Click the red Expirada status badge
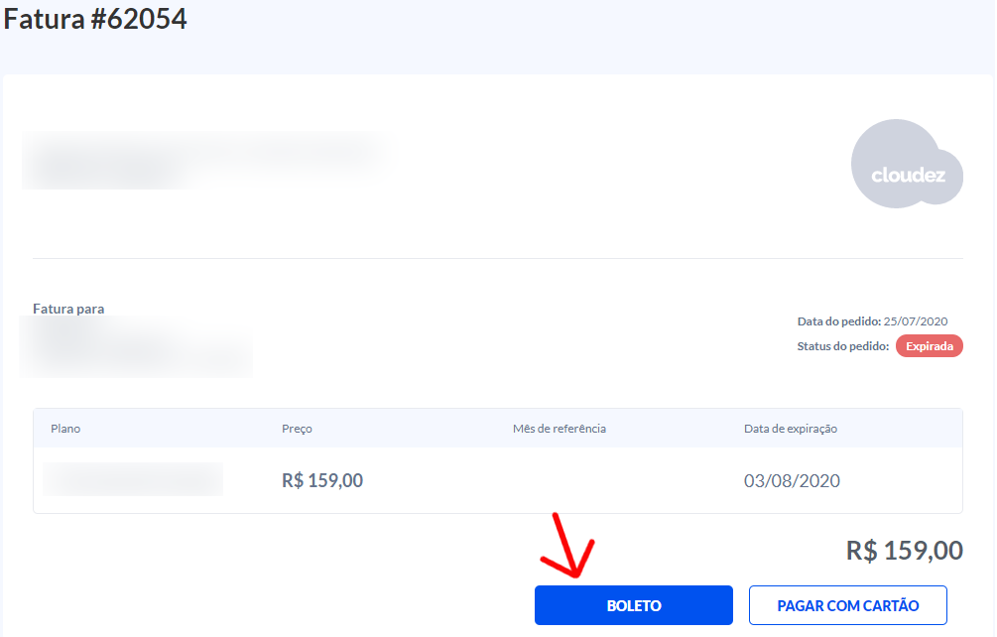Viewport: 997px width, 637px height. tap(929, 346)
